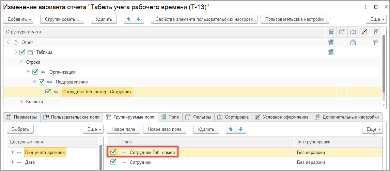Expand the Вид учета времени field
This screenshot has height=171, width=390.
click(x=13, y=152)
